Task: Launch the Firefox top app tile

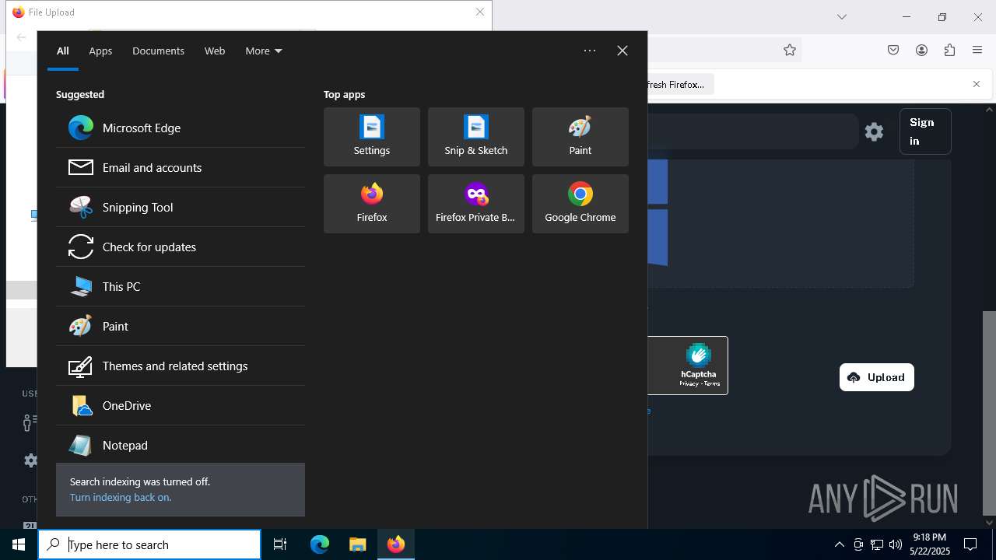Action: tap(372, 204)
